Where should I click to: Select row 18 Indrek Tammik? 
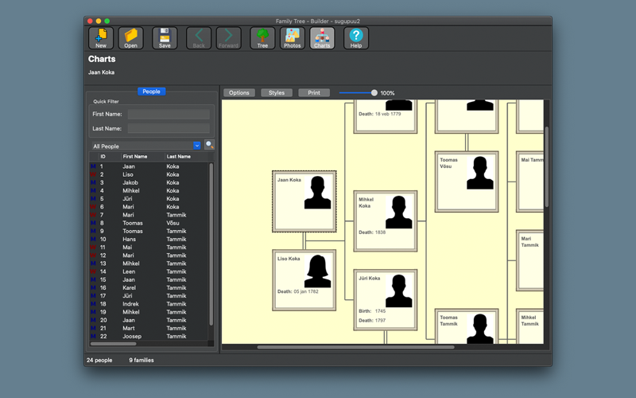coord(149,304)
